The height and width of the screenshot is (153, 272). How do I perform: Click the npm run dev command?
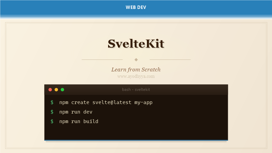pos(76,112)
